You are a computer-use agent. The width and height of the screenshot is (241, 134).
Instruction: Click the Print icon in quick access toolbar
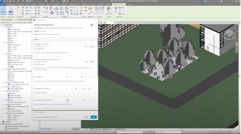point(28,1)
